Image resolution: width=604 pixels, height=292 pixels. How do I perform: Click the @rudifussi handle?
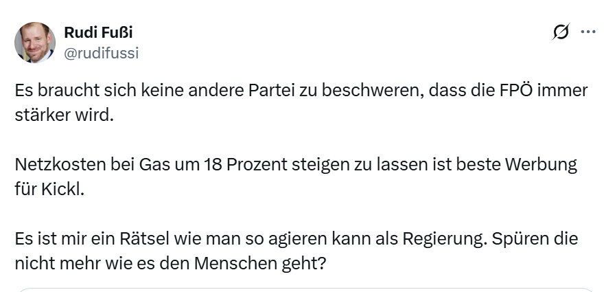tap(101, 53)
